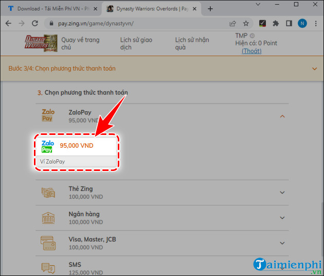The height and width of the screenshot is (276, 324).
Task: Click the section heading Chọn phương thức thanh toán
Action: pos(86,93)
